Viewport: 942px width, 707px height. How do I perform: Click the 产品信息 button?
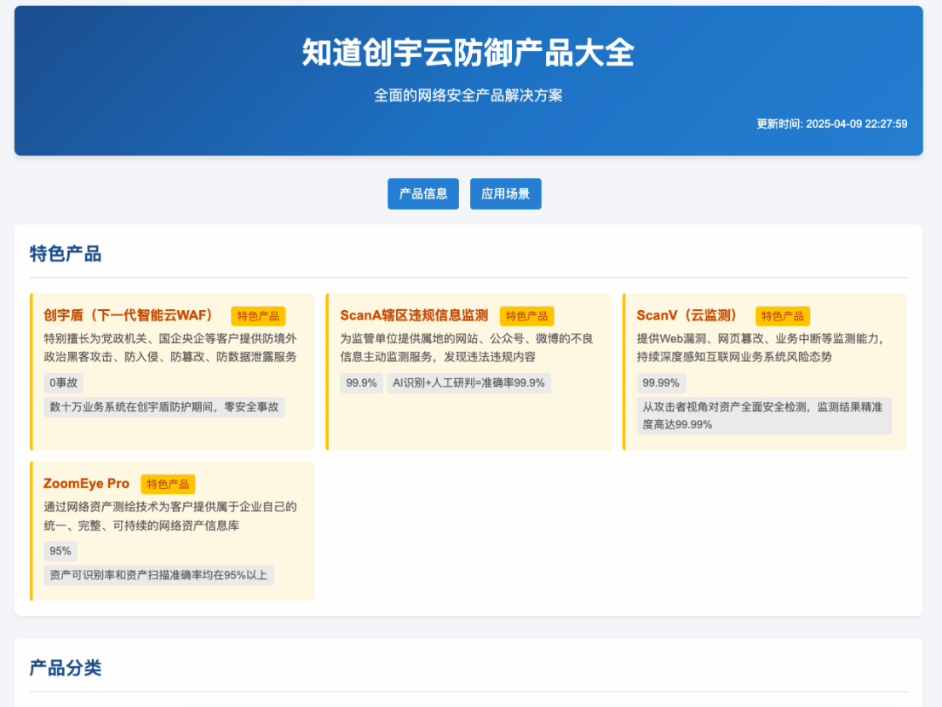pos(423,193)
